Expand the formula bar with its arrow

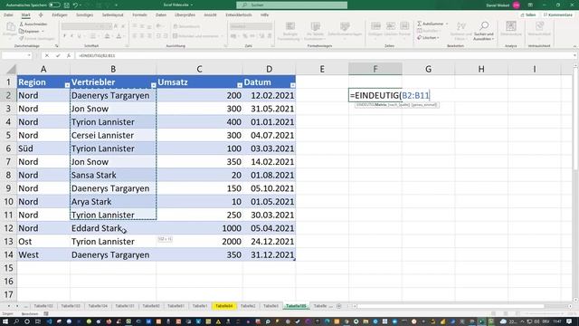574,55
